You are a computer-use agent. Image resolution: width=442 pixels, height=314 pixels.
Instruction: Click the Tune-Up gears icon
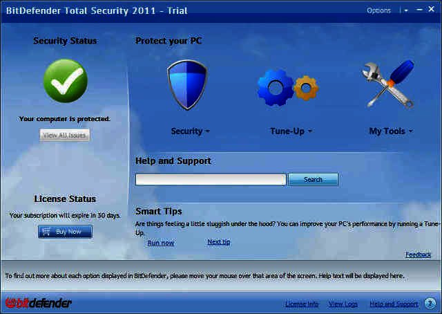[287, 87]
